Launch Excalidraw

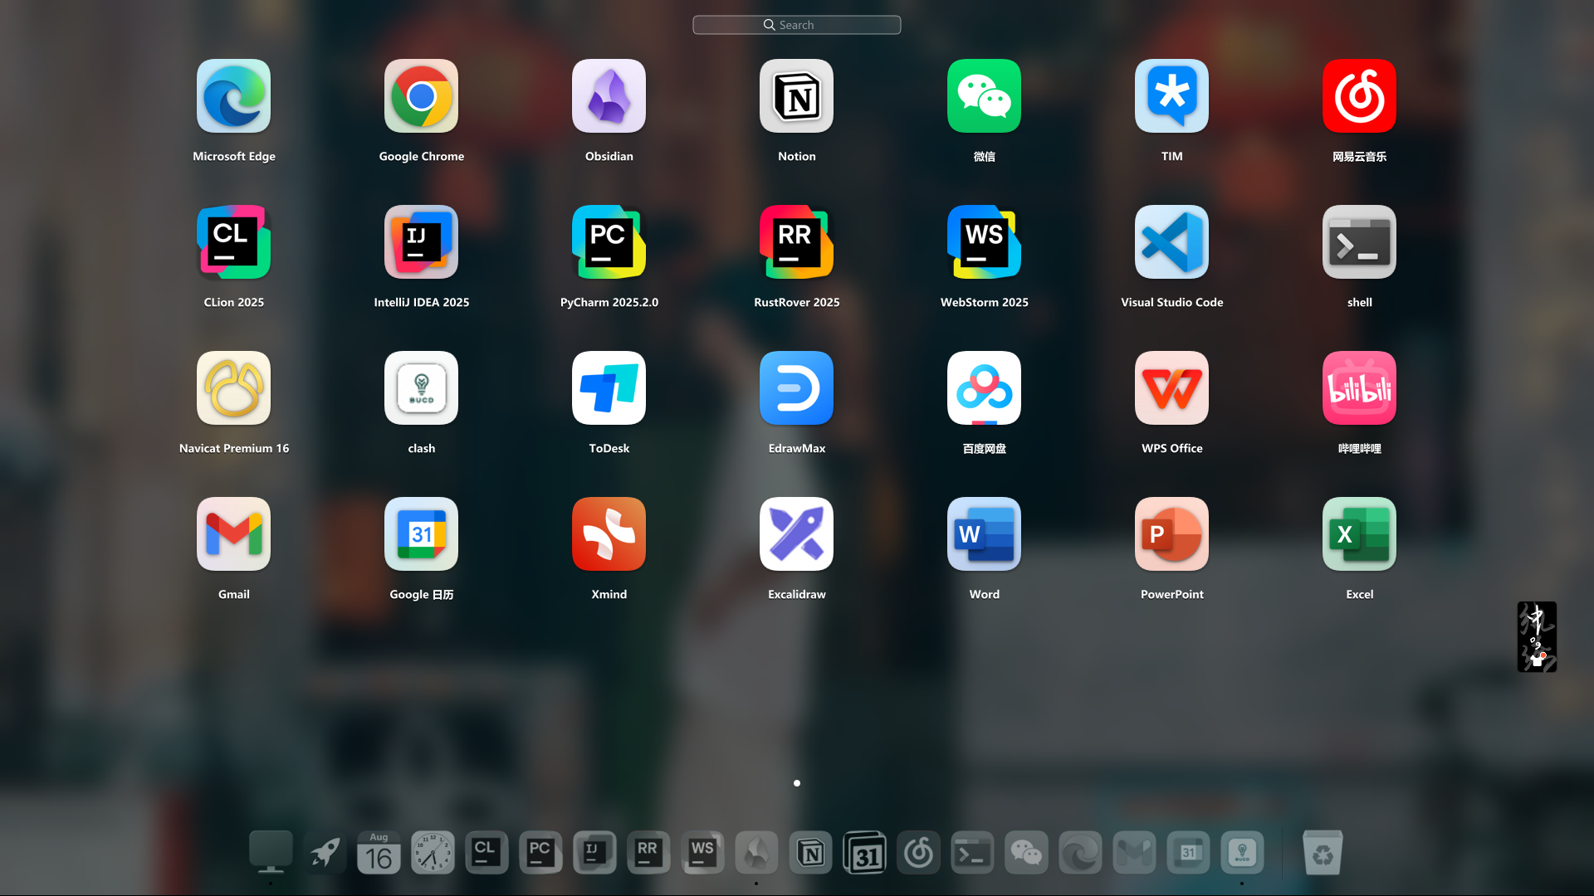point(796,534)
